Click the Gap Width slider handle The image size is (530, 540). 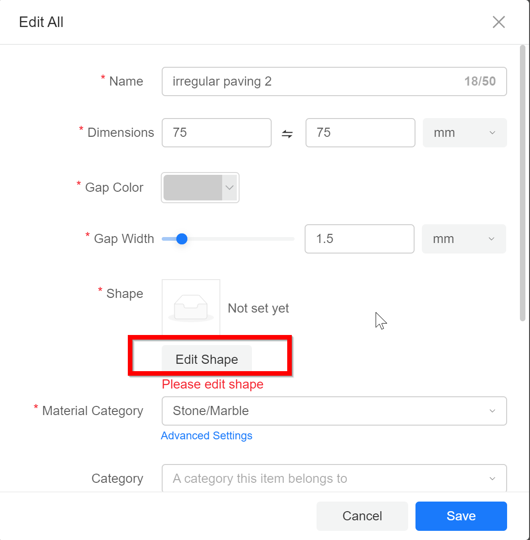(x=182, y=239)
